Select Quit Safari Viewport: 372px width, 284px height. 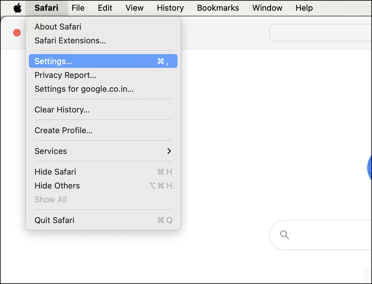[103, 220]
